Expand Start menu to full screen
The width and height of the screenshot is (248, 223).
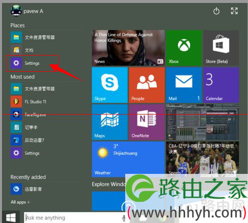234,11
